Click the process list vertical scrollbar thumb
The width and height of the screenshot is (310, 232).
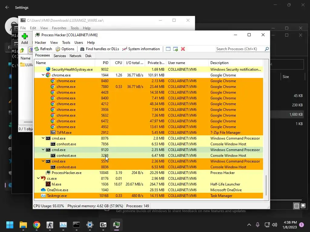point(266,185)
